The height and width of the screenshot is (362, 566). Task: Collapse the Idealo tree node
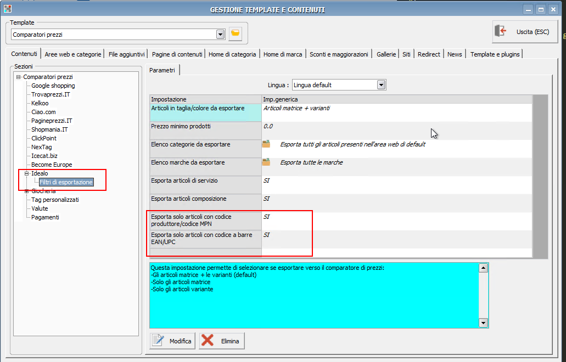click(x=26, y=173)
